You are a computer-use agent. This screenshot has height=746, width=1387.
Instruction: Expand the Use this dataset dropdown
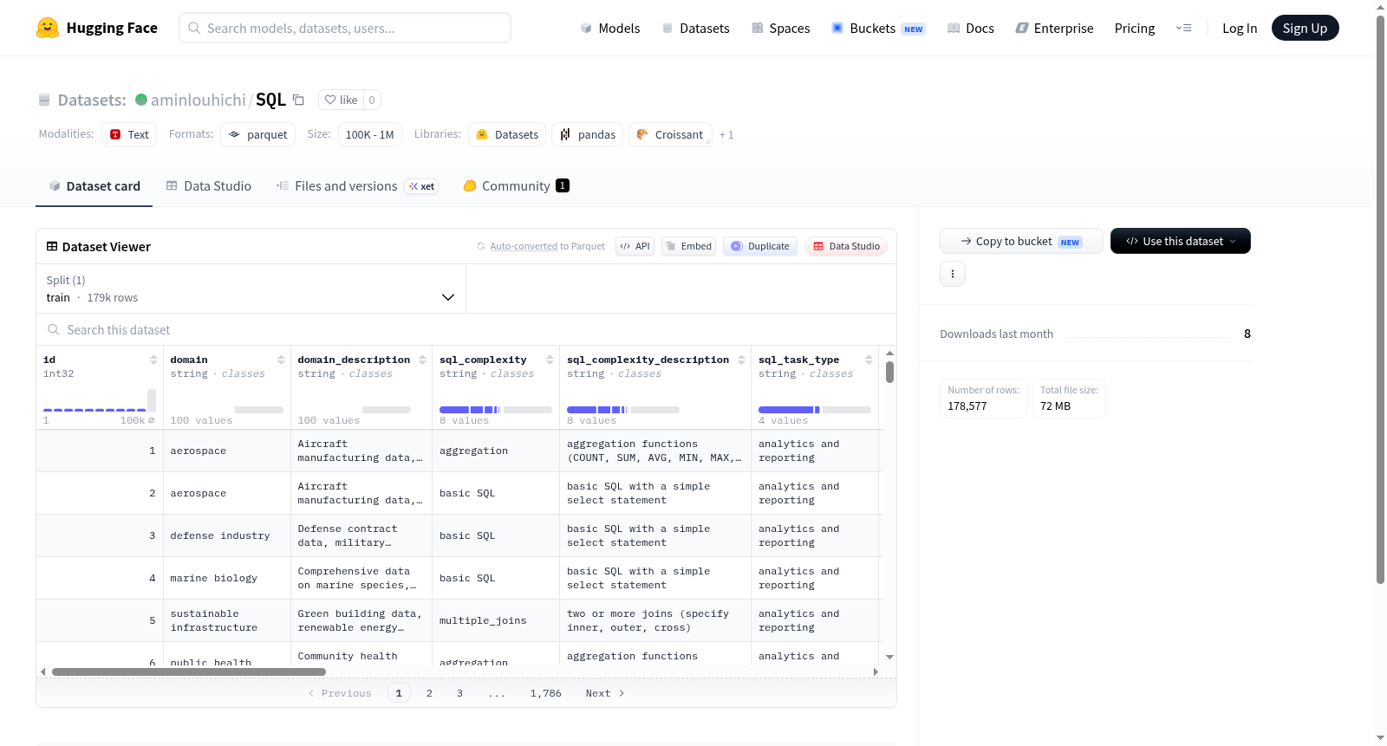click(x=1181, y=241)
